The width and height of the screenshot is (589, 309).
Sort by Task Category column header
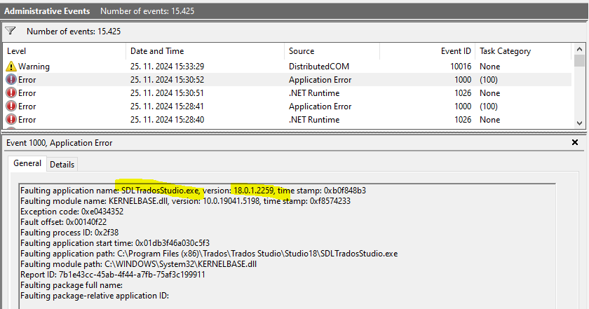[523, 51]
